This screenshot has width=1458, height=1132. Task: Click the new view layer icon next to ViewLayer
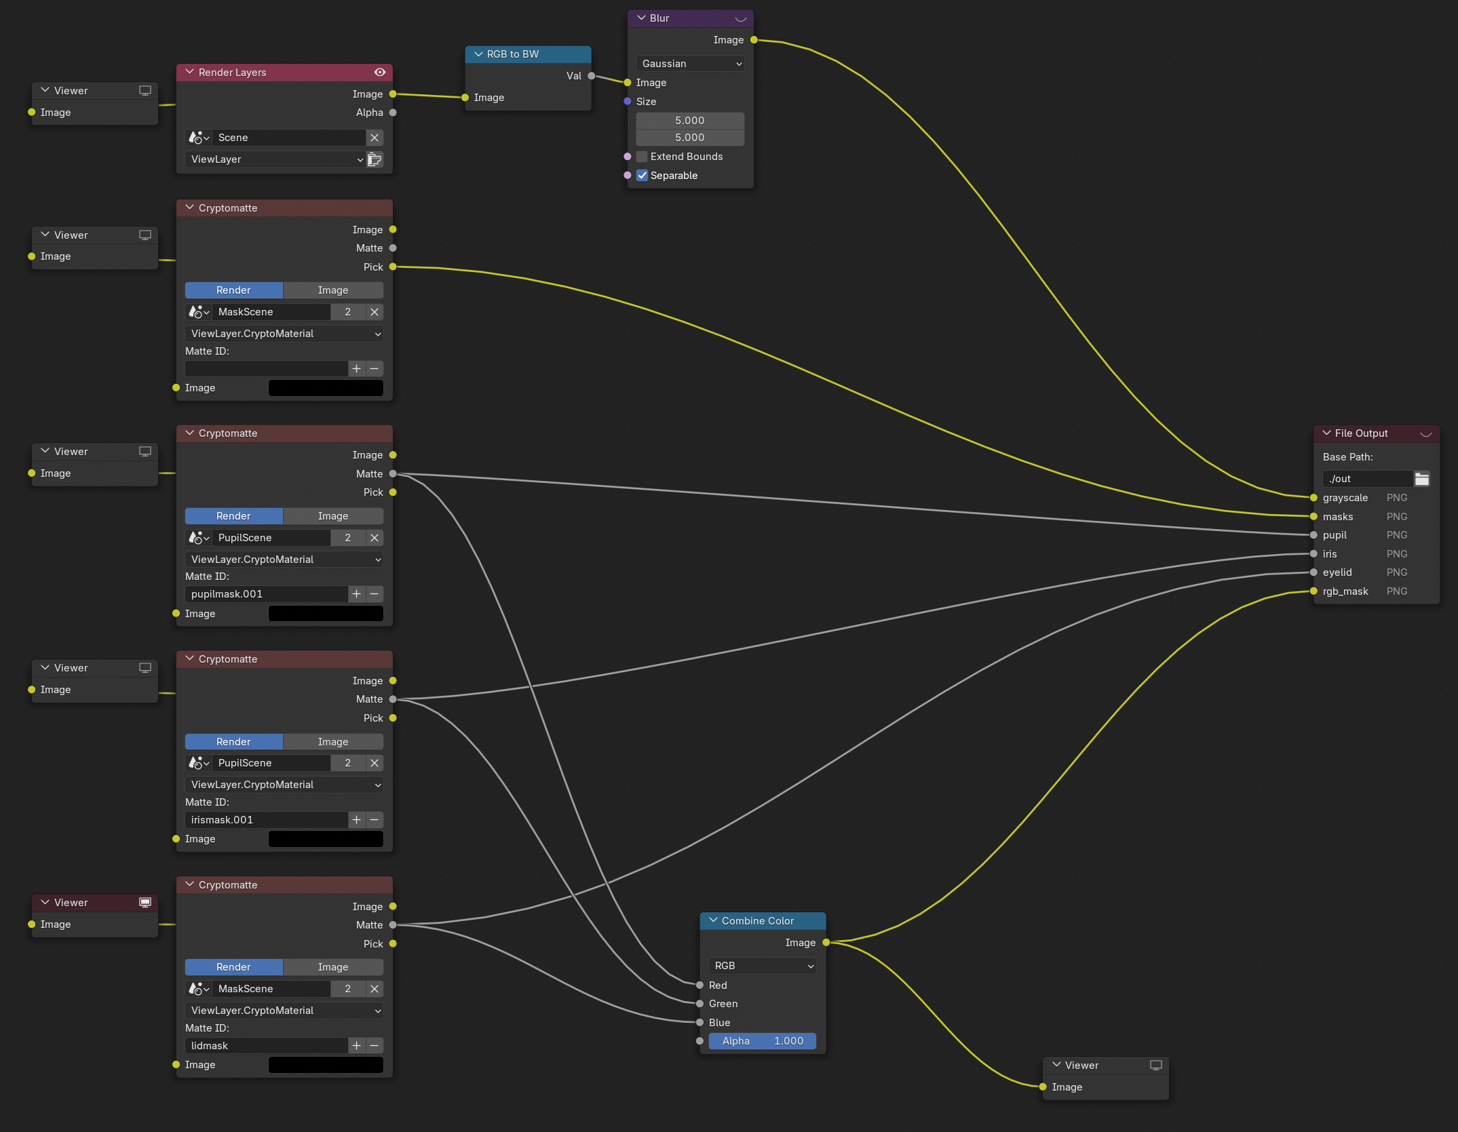[x=374, y=159]
